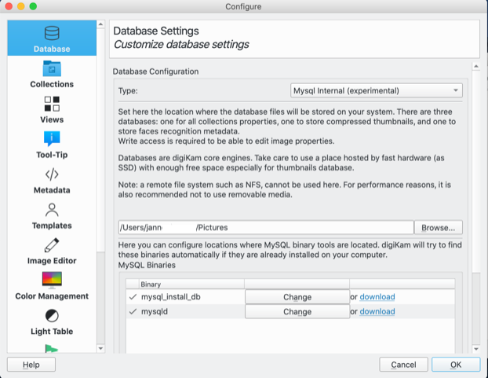Select the Color Management icon
The width and height of the screenshot is (488, 378).
coord(52,281)
